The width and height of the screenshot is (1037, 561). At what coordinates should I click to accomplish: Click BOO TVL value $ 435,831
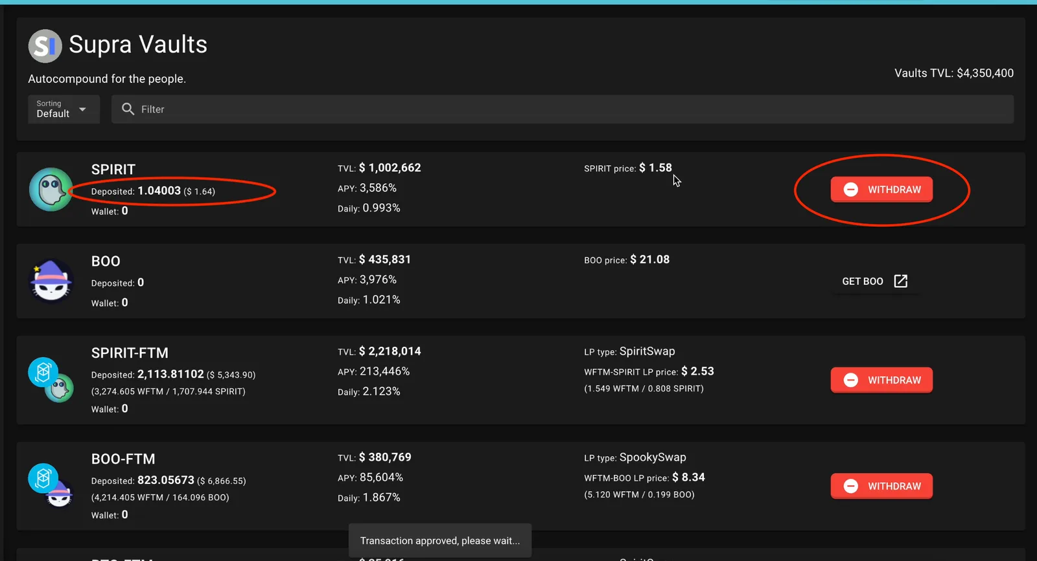(x=385, y=259)
